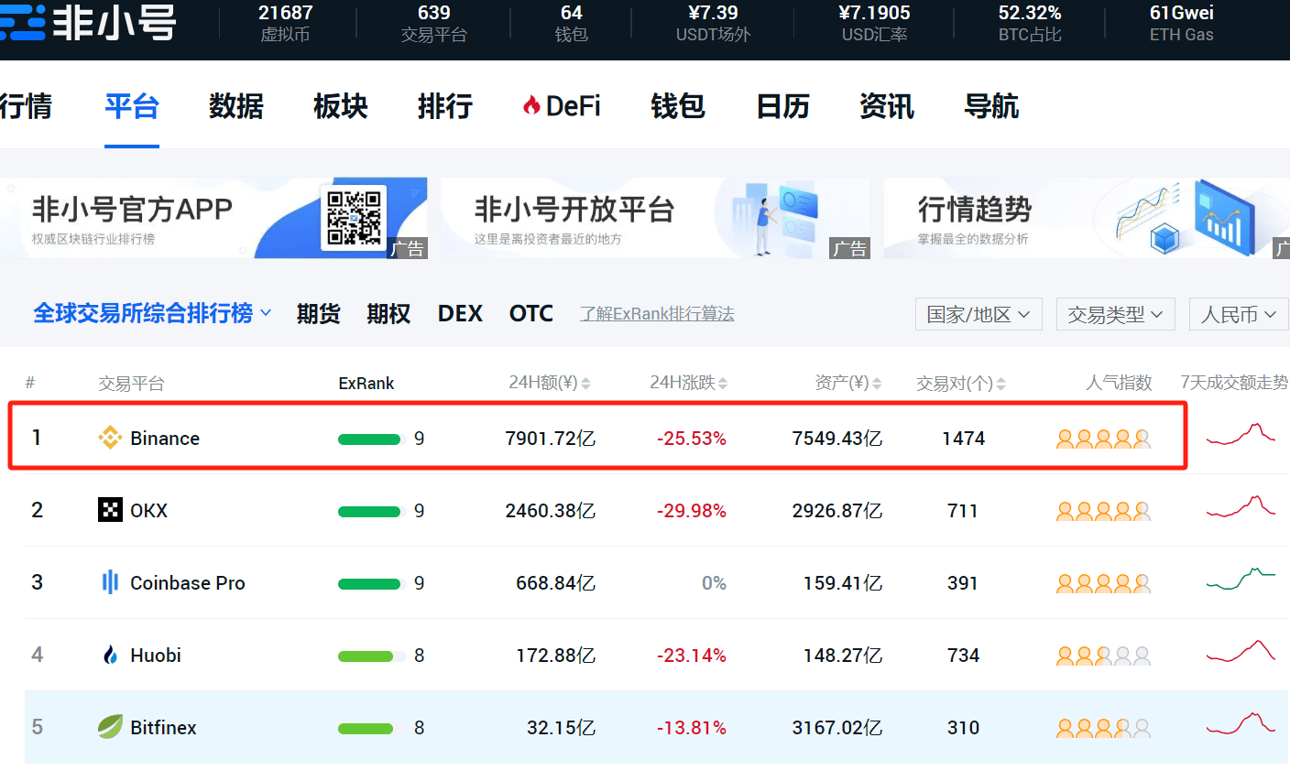Click the QR code in APP banner
The height and width of the screenshot is (770, 1290).
point(354,218)
